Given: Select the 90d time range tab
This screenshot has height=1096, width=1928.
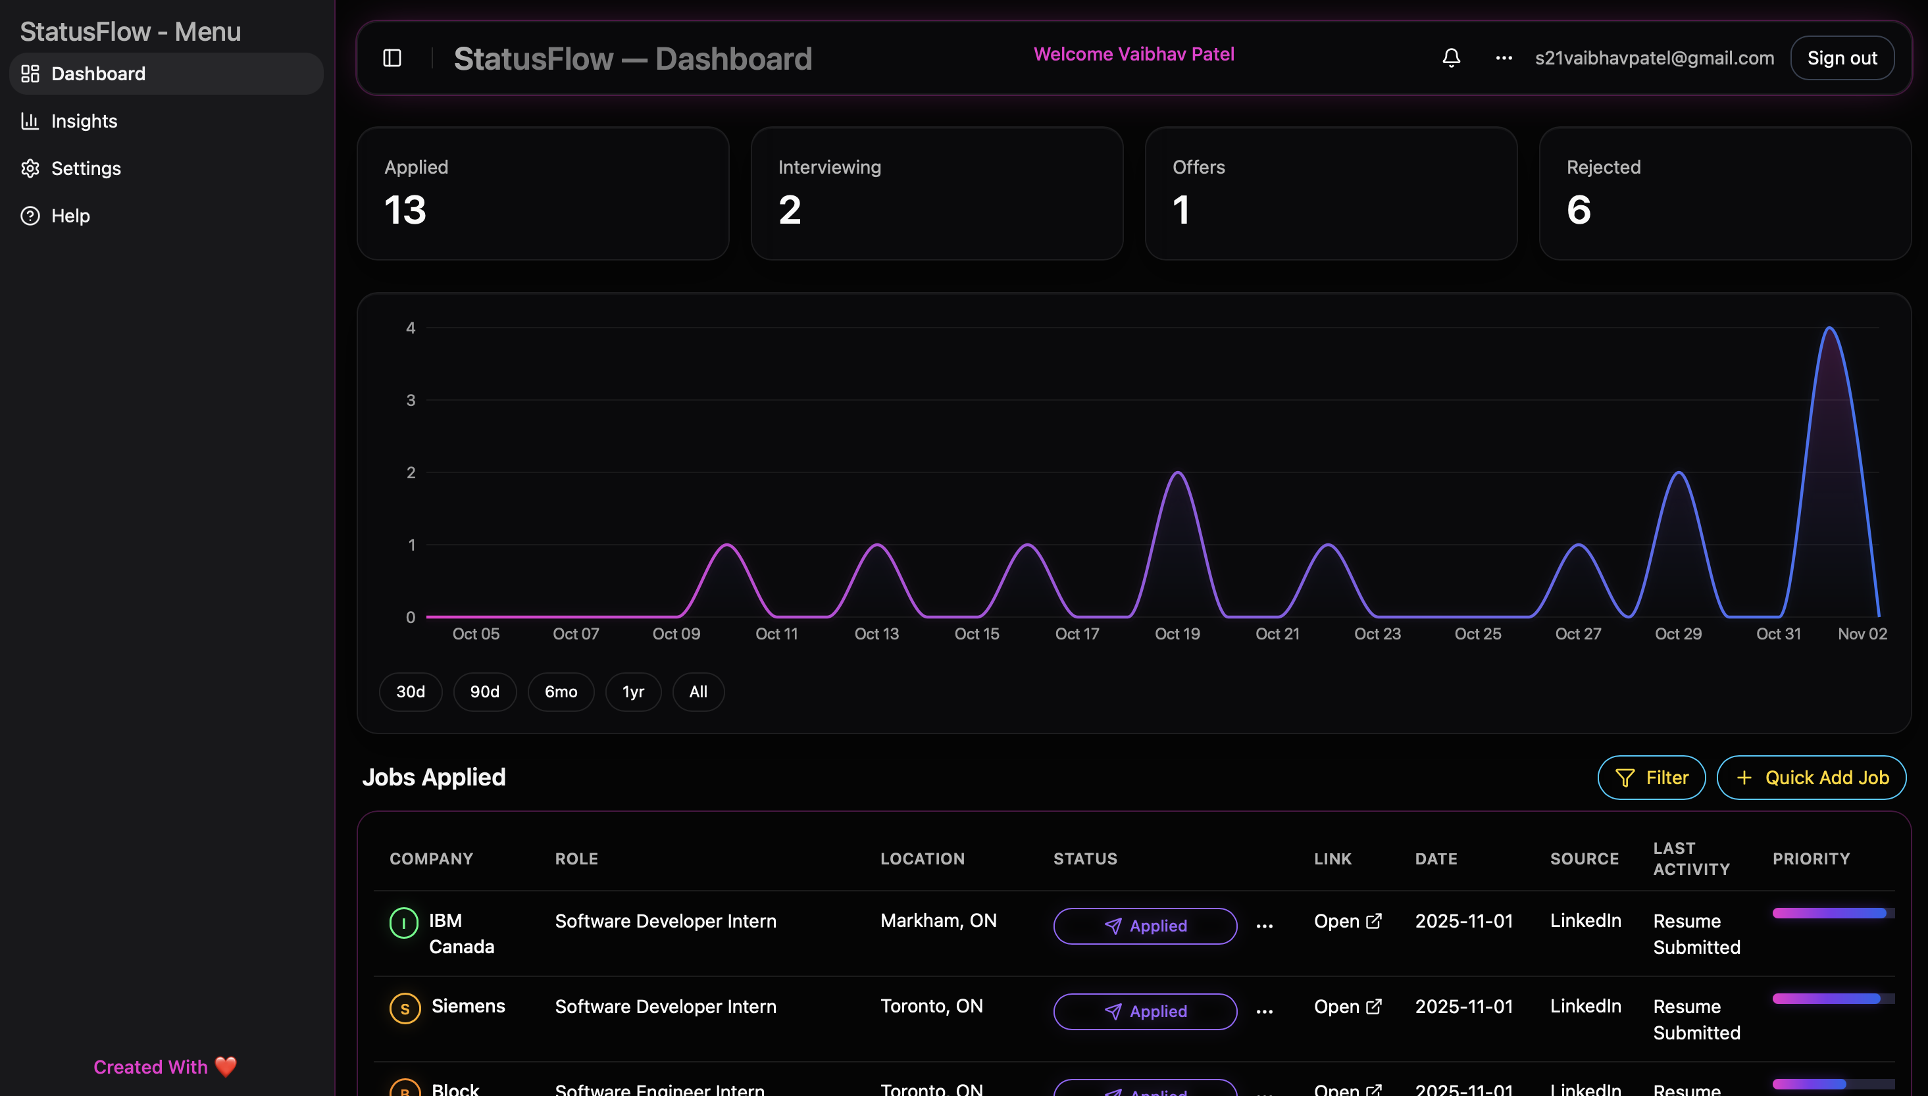Looking at the screenshot, I should coord(485,691).
